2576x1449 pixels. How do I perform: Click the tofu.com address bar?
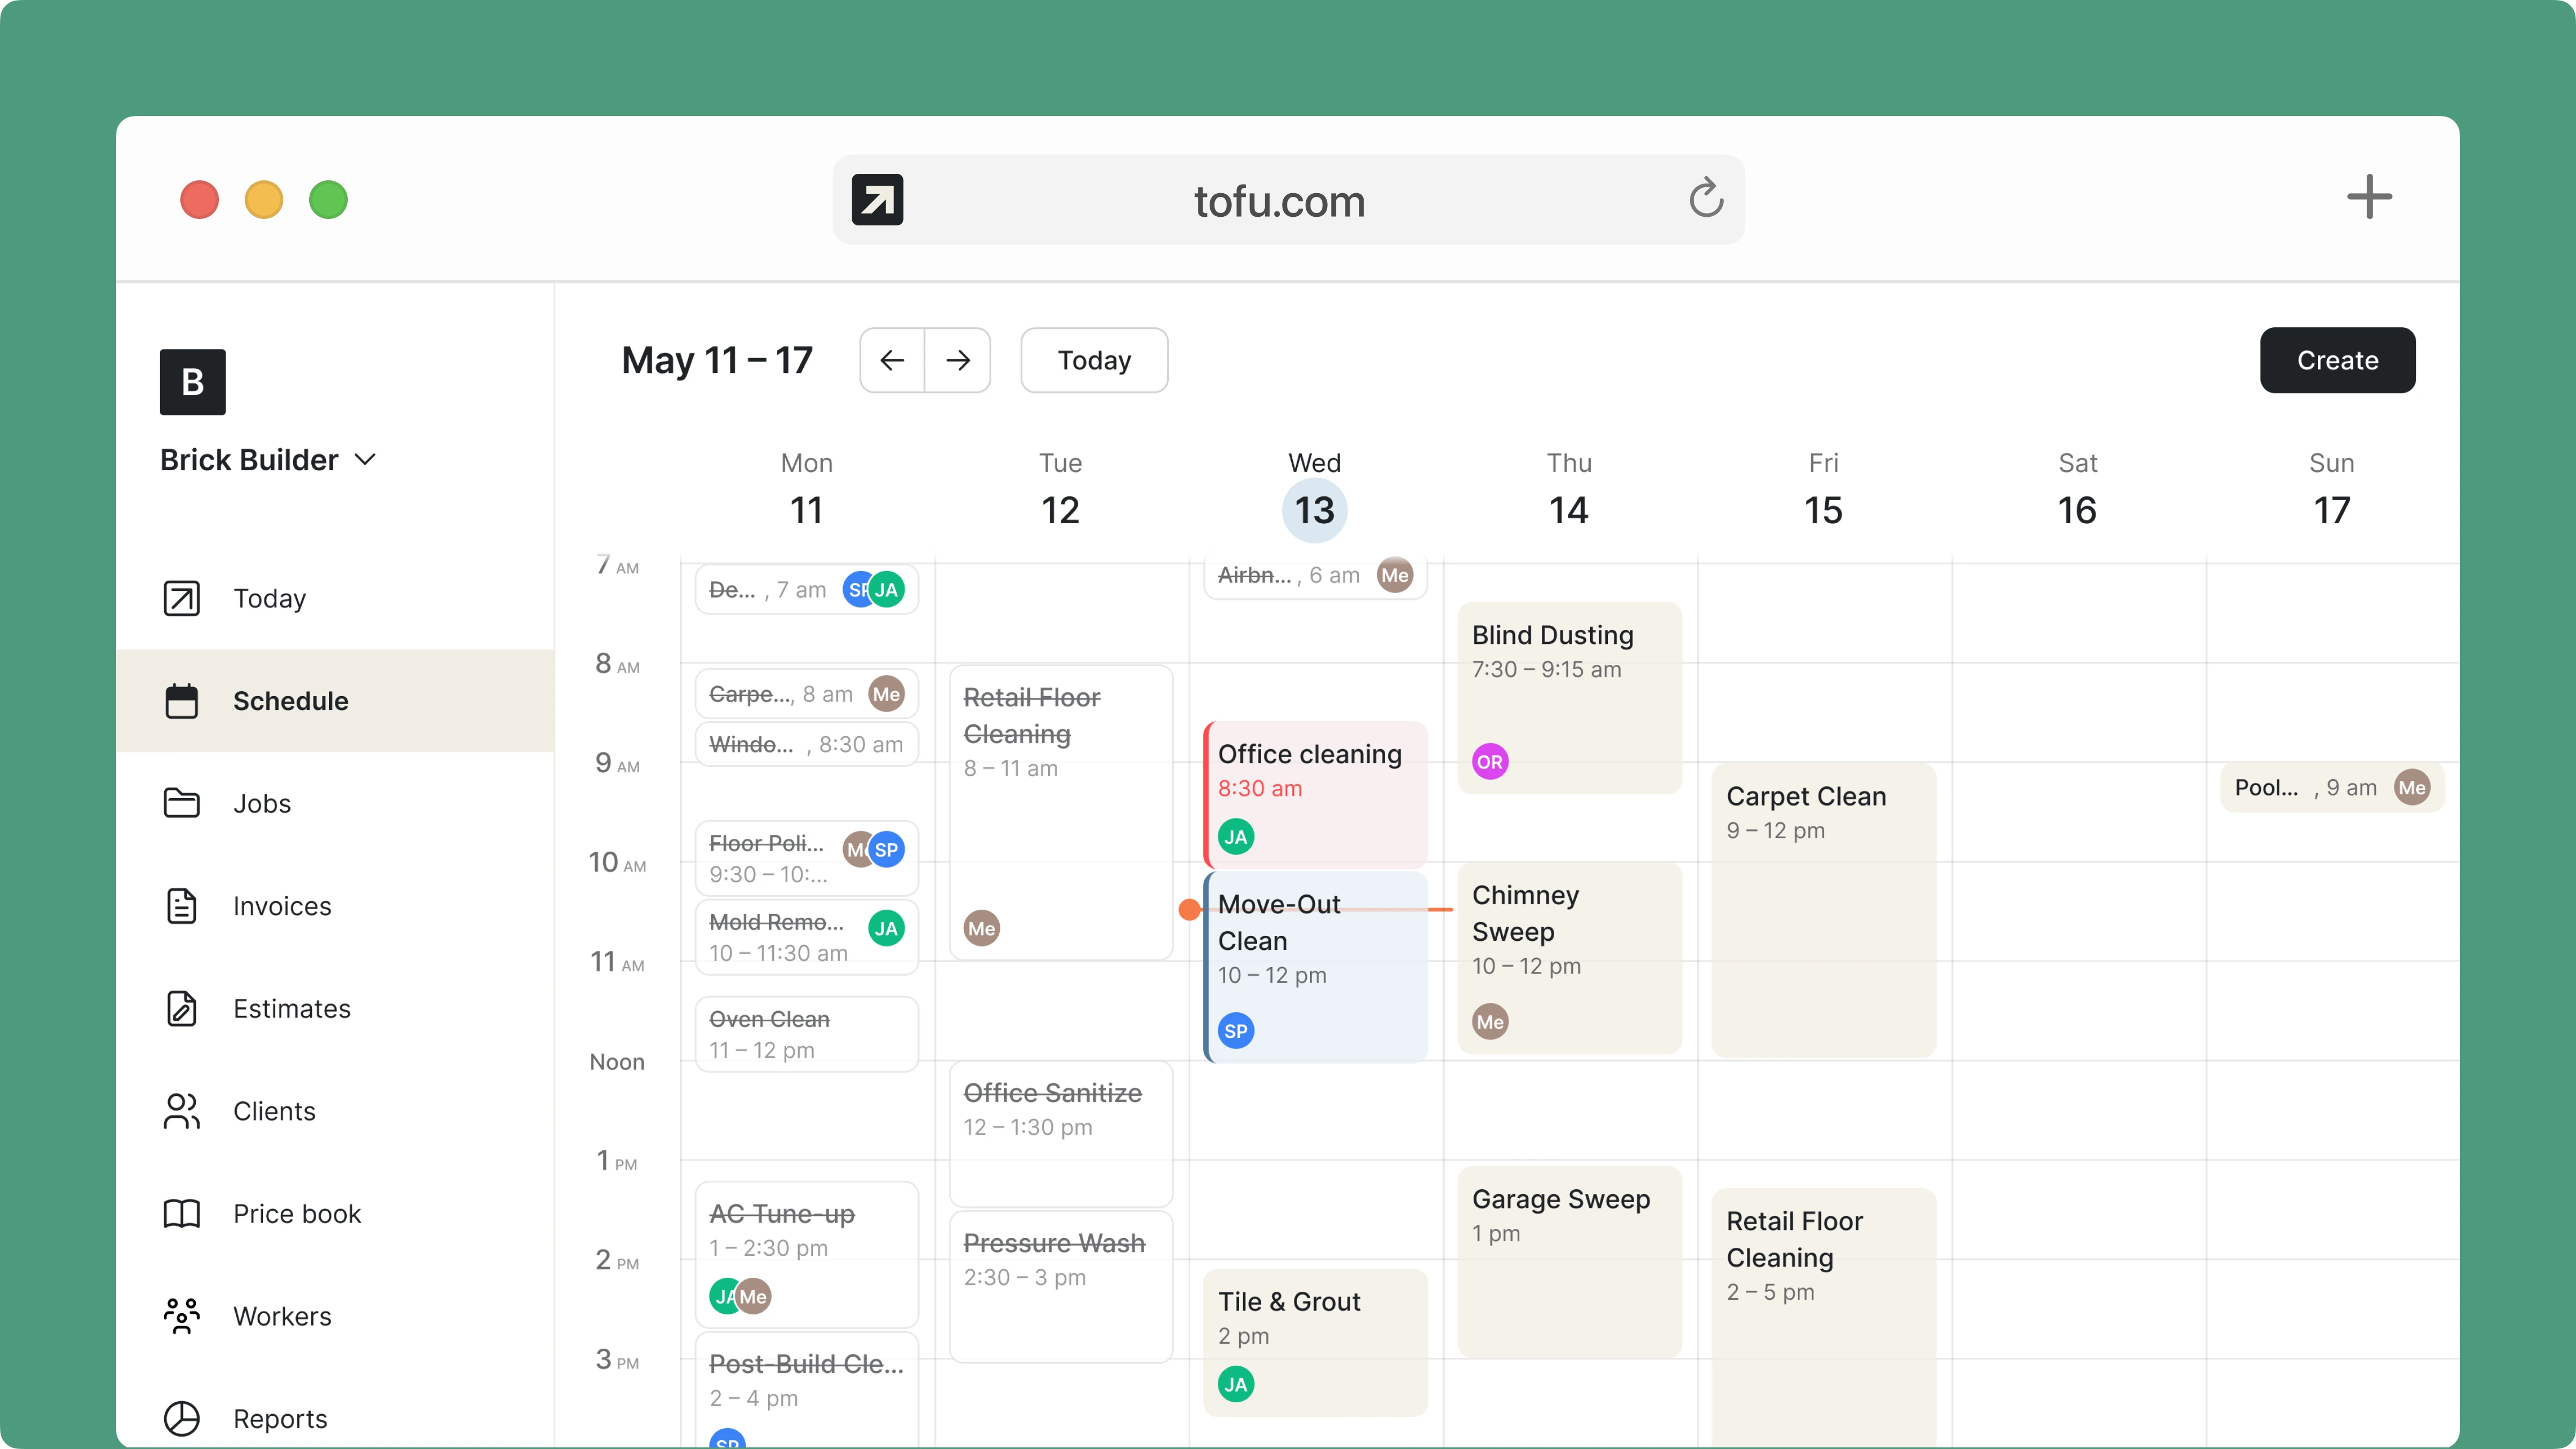click(x=1288, y=200)
